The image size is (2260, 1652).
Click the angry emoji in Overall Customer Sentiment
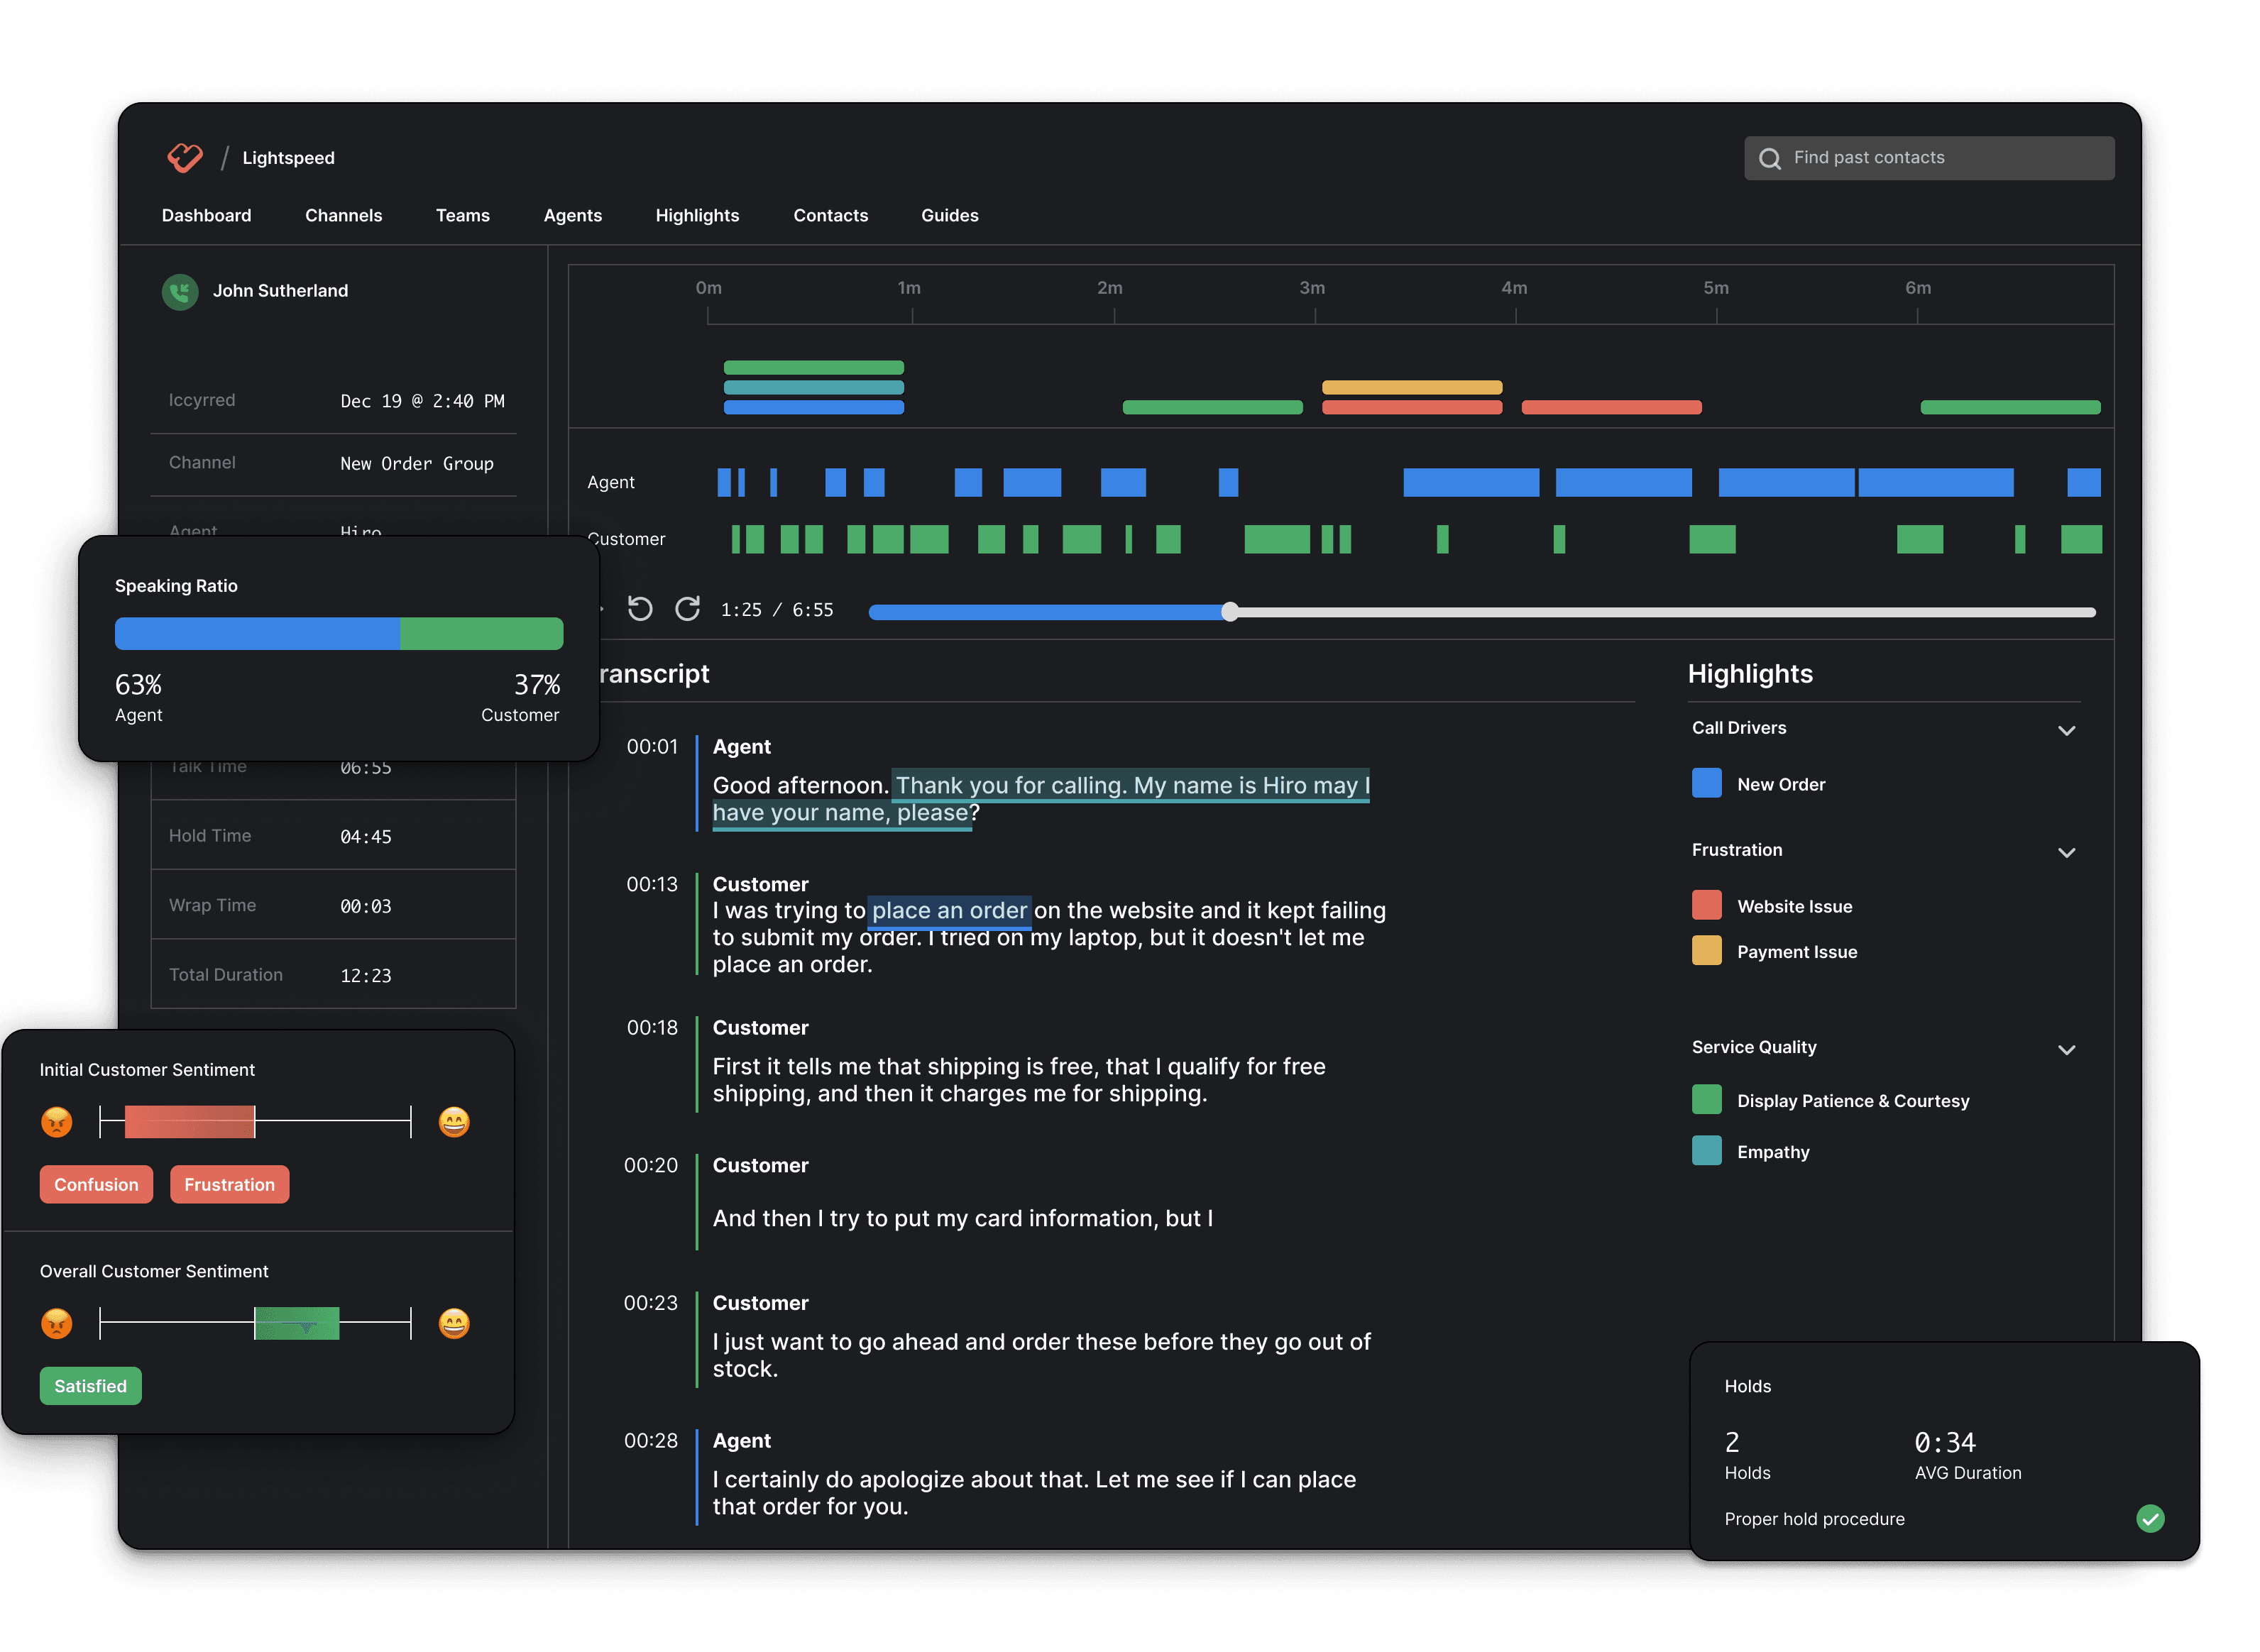[x=57, y=1323]
